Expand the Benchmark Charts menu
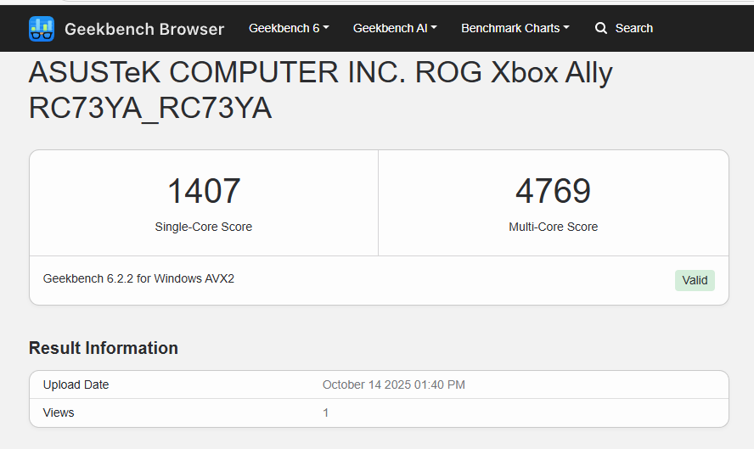Screen dimensions: 754x449 point(515,28)
